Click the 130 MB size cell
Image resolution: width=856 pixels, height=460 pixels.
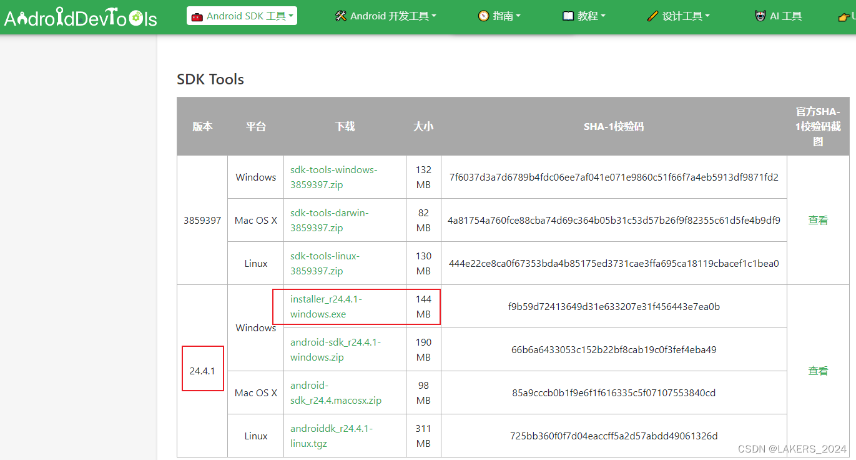pyautogui.click(x=423, y=264)
